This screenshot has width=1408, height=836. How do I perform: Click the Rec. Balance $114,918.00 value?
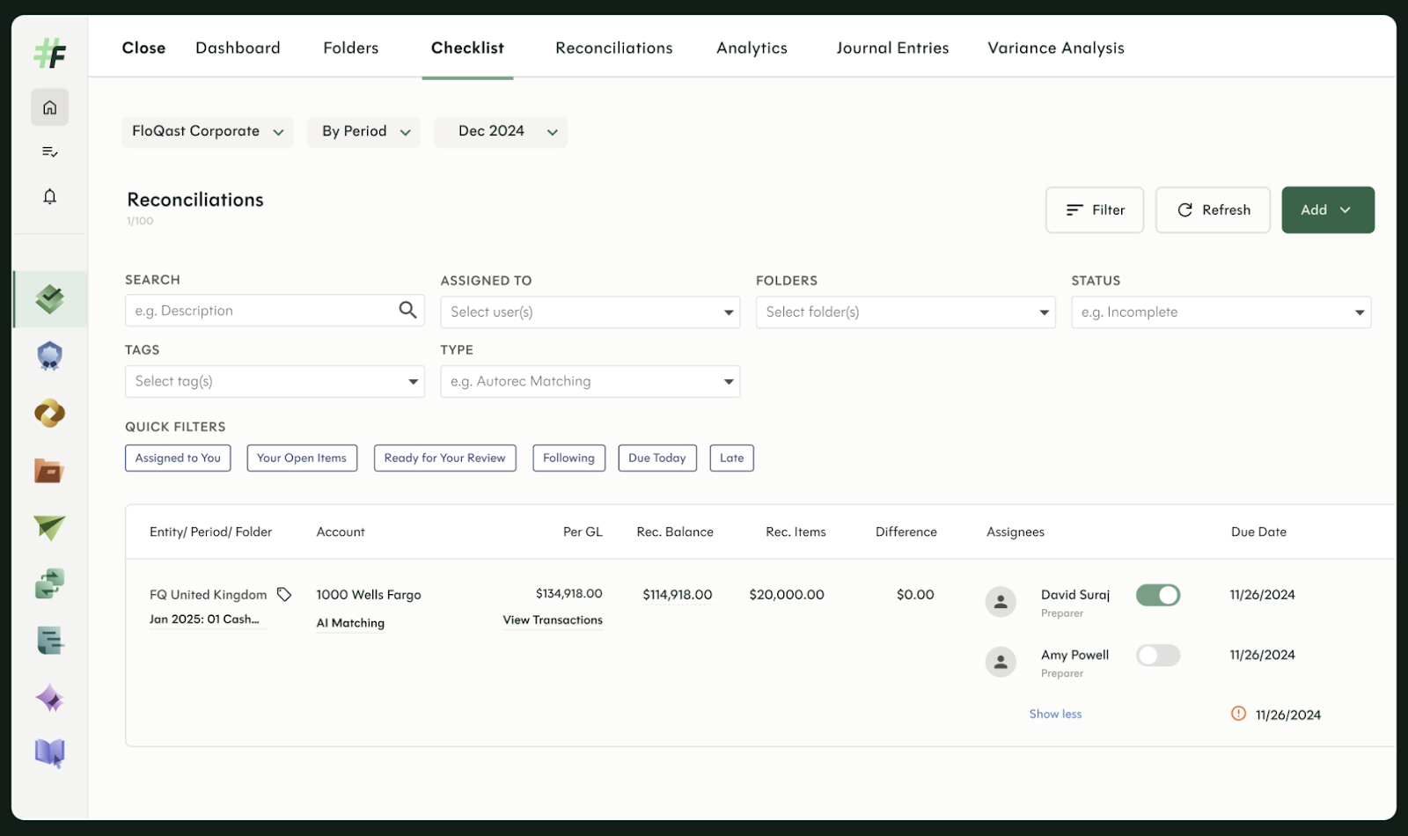pos(677,595)
